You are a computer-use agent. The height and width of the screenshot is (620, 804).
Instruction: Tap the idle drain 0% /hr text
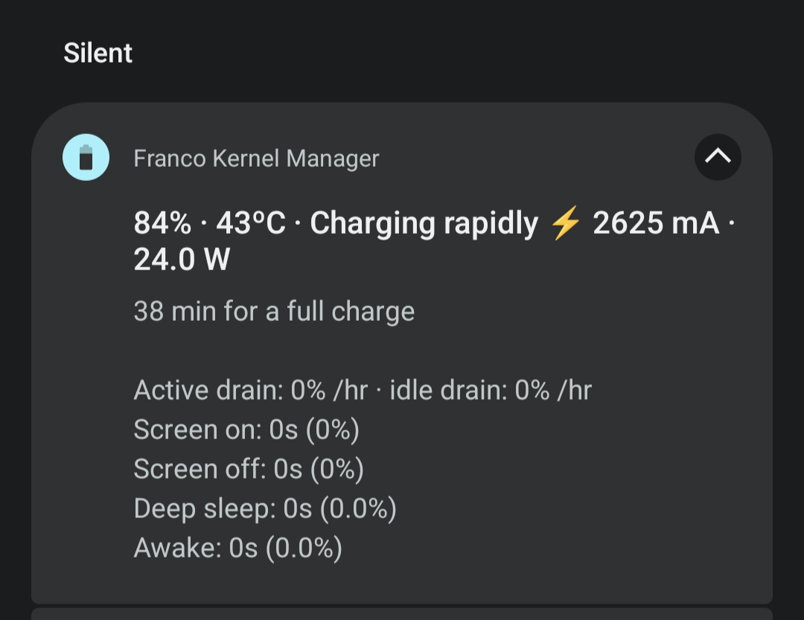tap(491, 390)
